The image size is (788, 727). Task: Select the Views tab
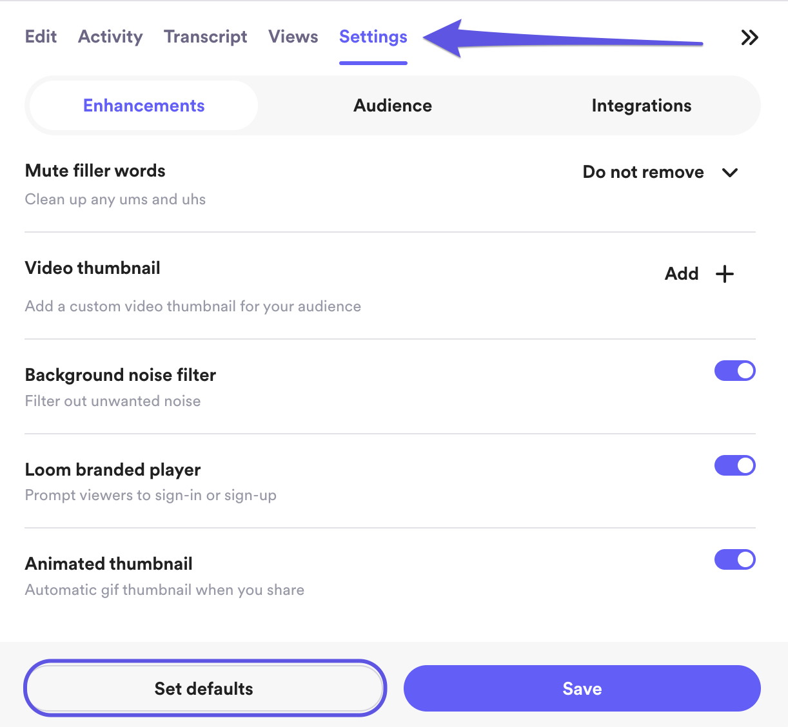tap(293, 37)
